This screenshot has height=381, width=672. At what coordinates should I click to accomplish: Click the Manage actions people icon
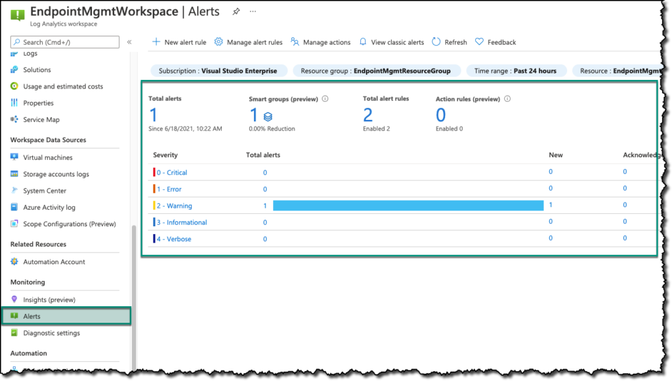(x=295, y=41)
